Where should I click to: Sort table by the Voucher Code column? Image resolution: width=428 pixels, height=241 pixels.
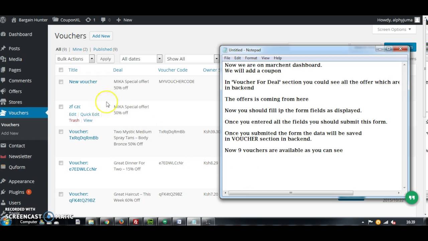click(x=173, y=70)
